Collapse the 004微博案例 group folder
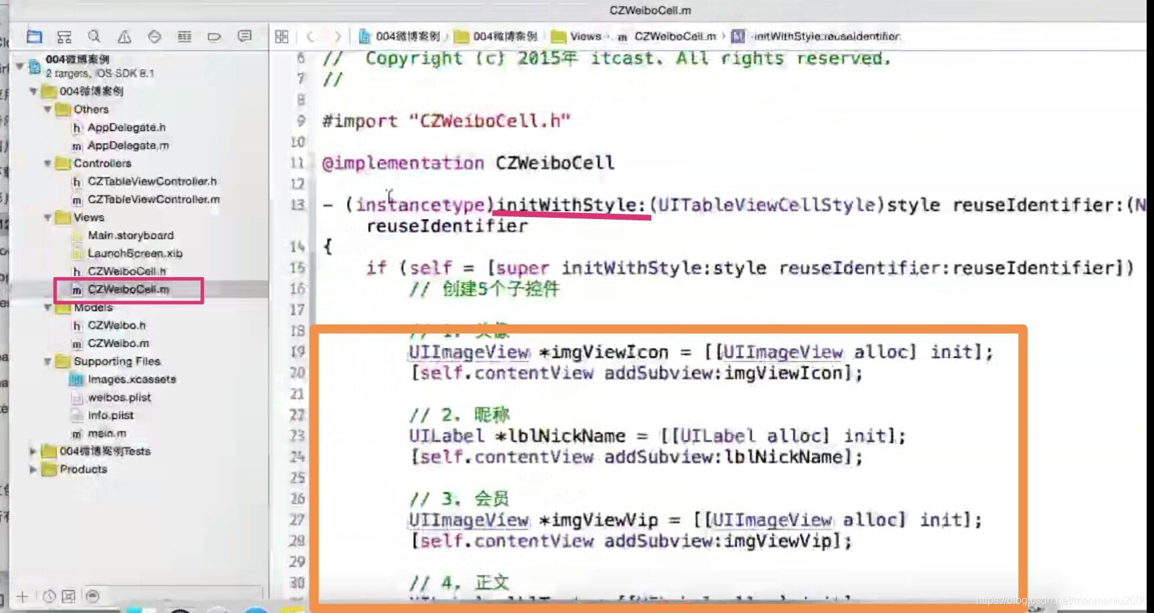Image resolution: width=1154 pixels, height=613 pixels. click(33, 91)
